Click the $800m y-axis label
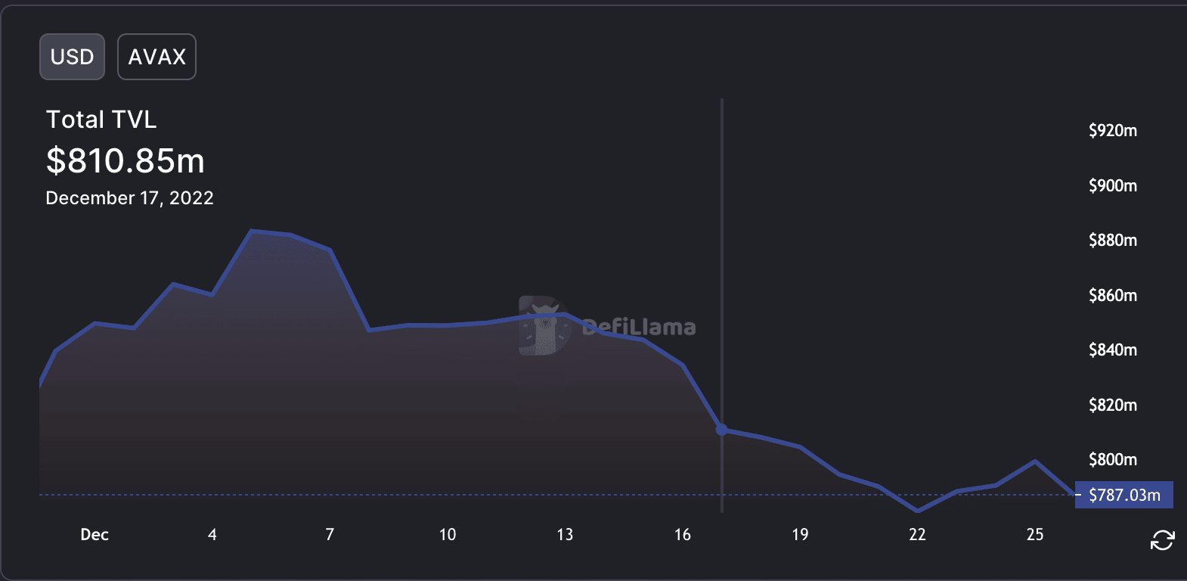Viewport: 1187px width, 581px height. point(1113,459)
